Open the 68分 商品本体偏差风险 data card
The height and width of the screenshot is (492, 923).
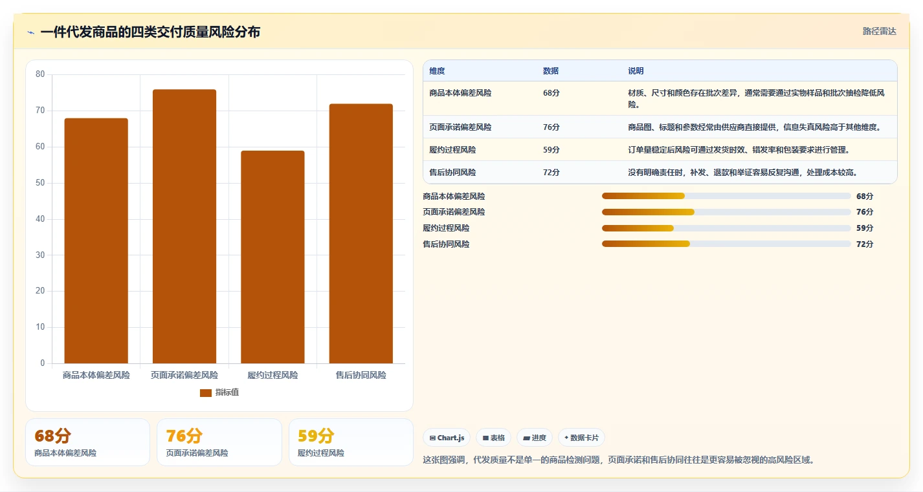pos(87,442)
